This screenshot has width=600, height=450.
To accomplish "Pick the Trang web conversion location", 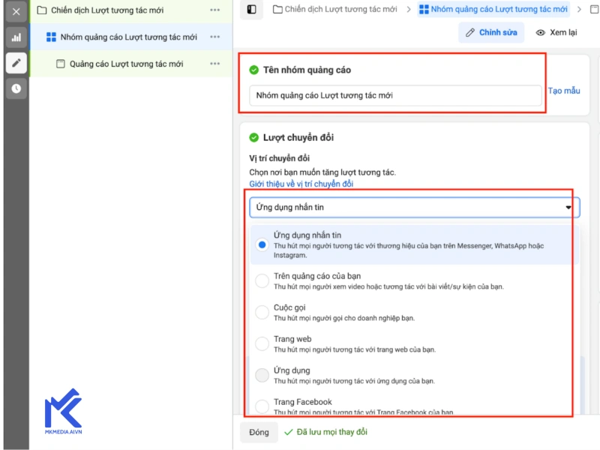I will click(x=262, y=343).
